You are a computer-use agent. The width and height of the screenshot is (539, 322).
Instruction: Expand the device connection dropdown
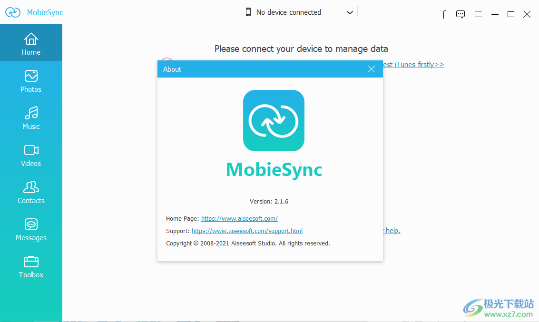click(350, 12)
